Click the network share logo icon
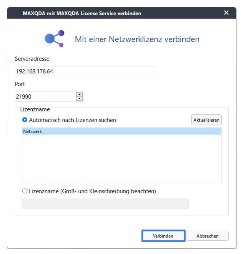Viewport: 241px width, 254px height. 54,39
